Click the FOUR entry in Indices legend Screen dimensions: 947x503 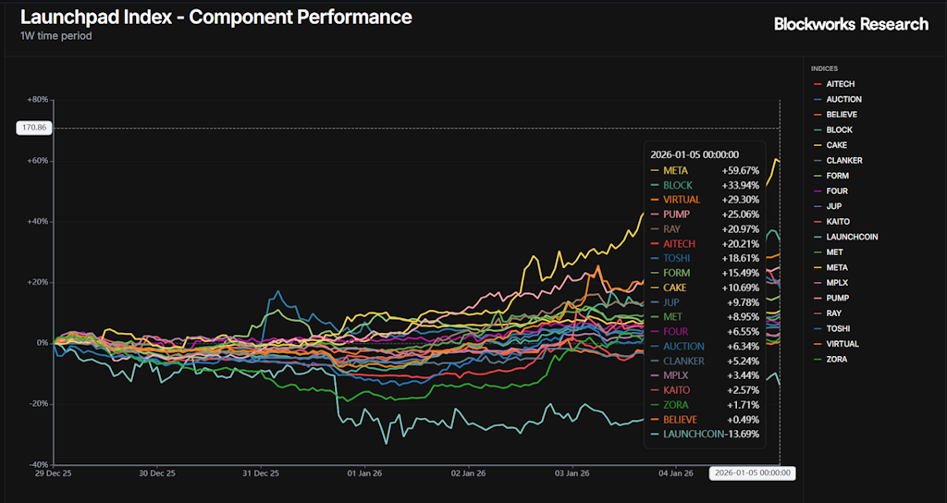click(837, 190)
